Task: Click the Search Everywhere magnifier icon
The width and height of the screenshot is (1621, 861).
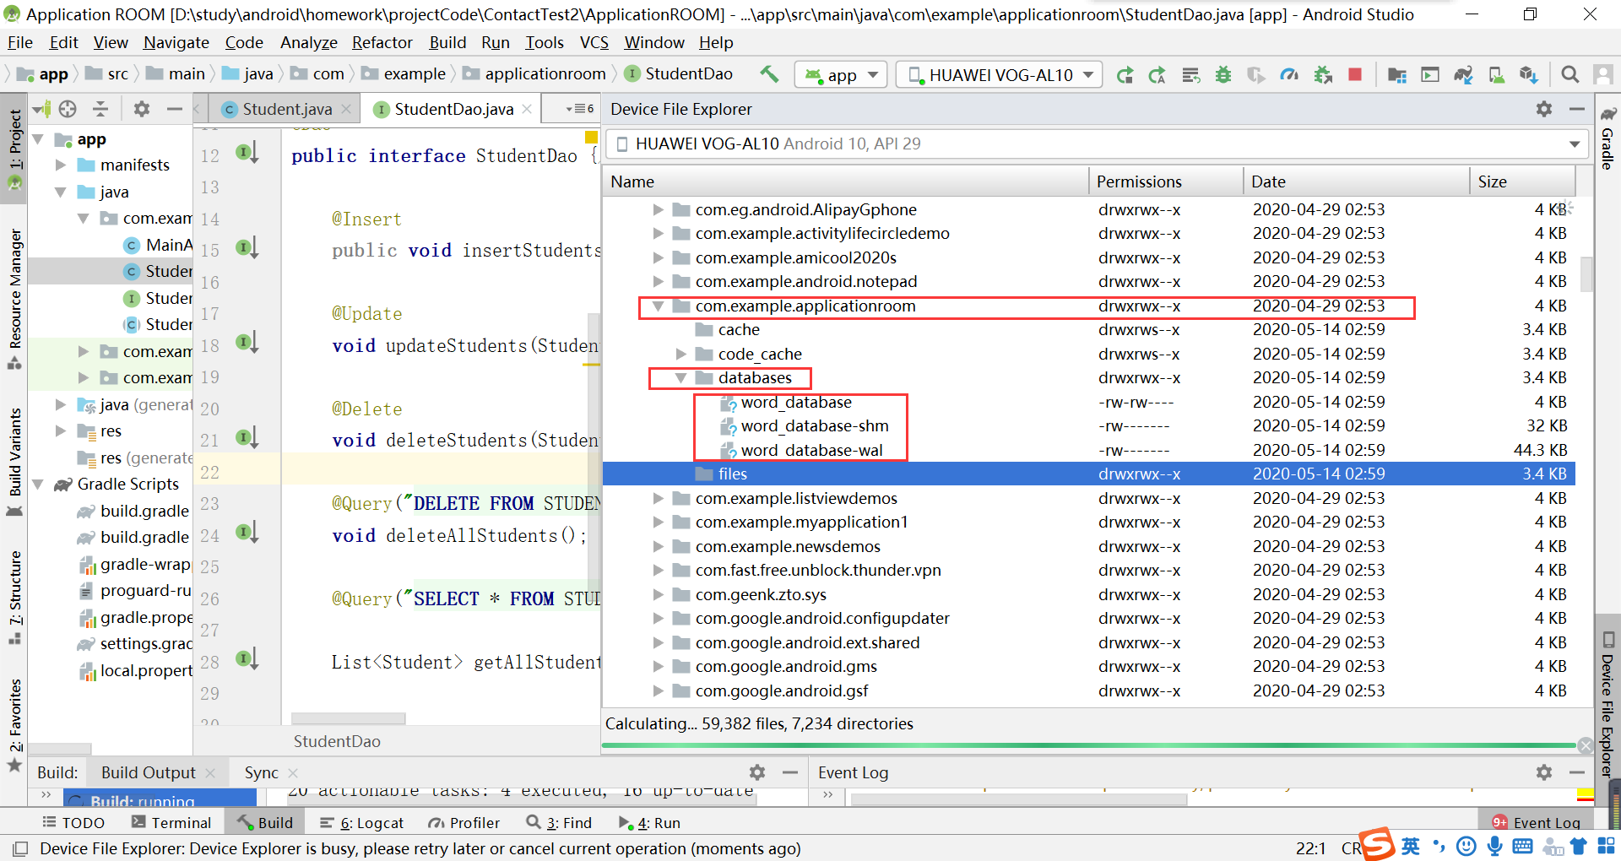Action: click(x=1570, y=75)
